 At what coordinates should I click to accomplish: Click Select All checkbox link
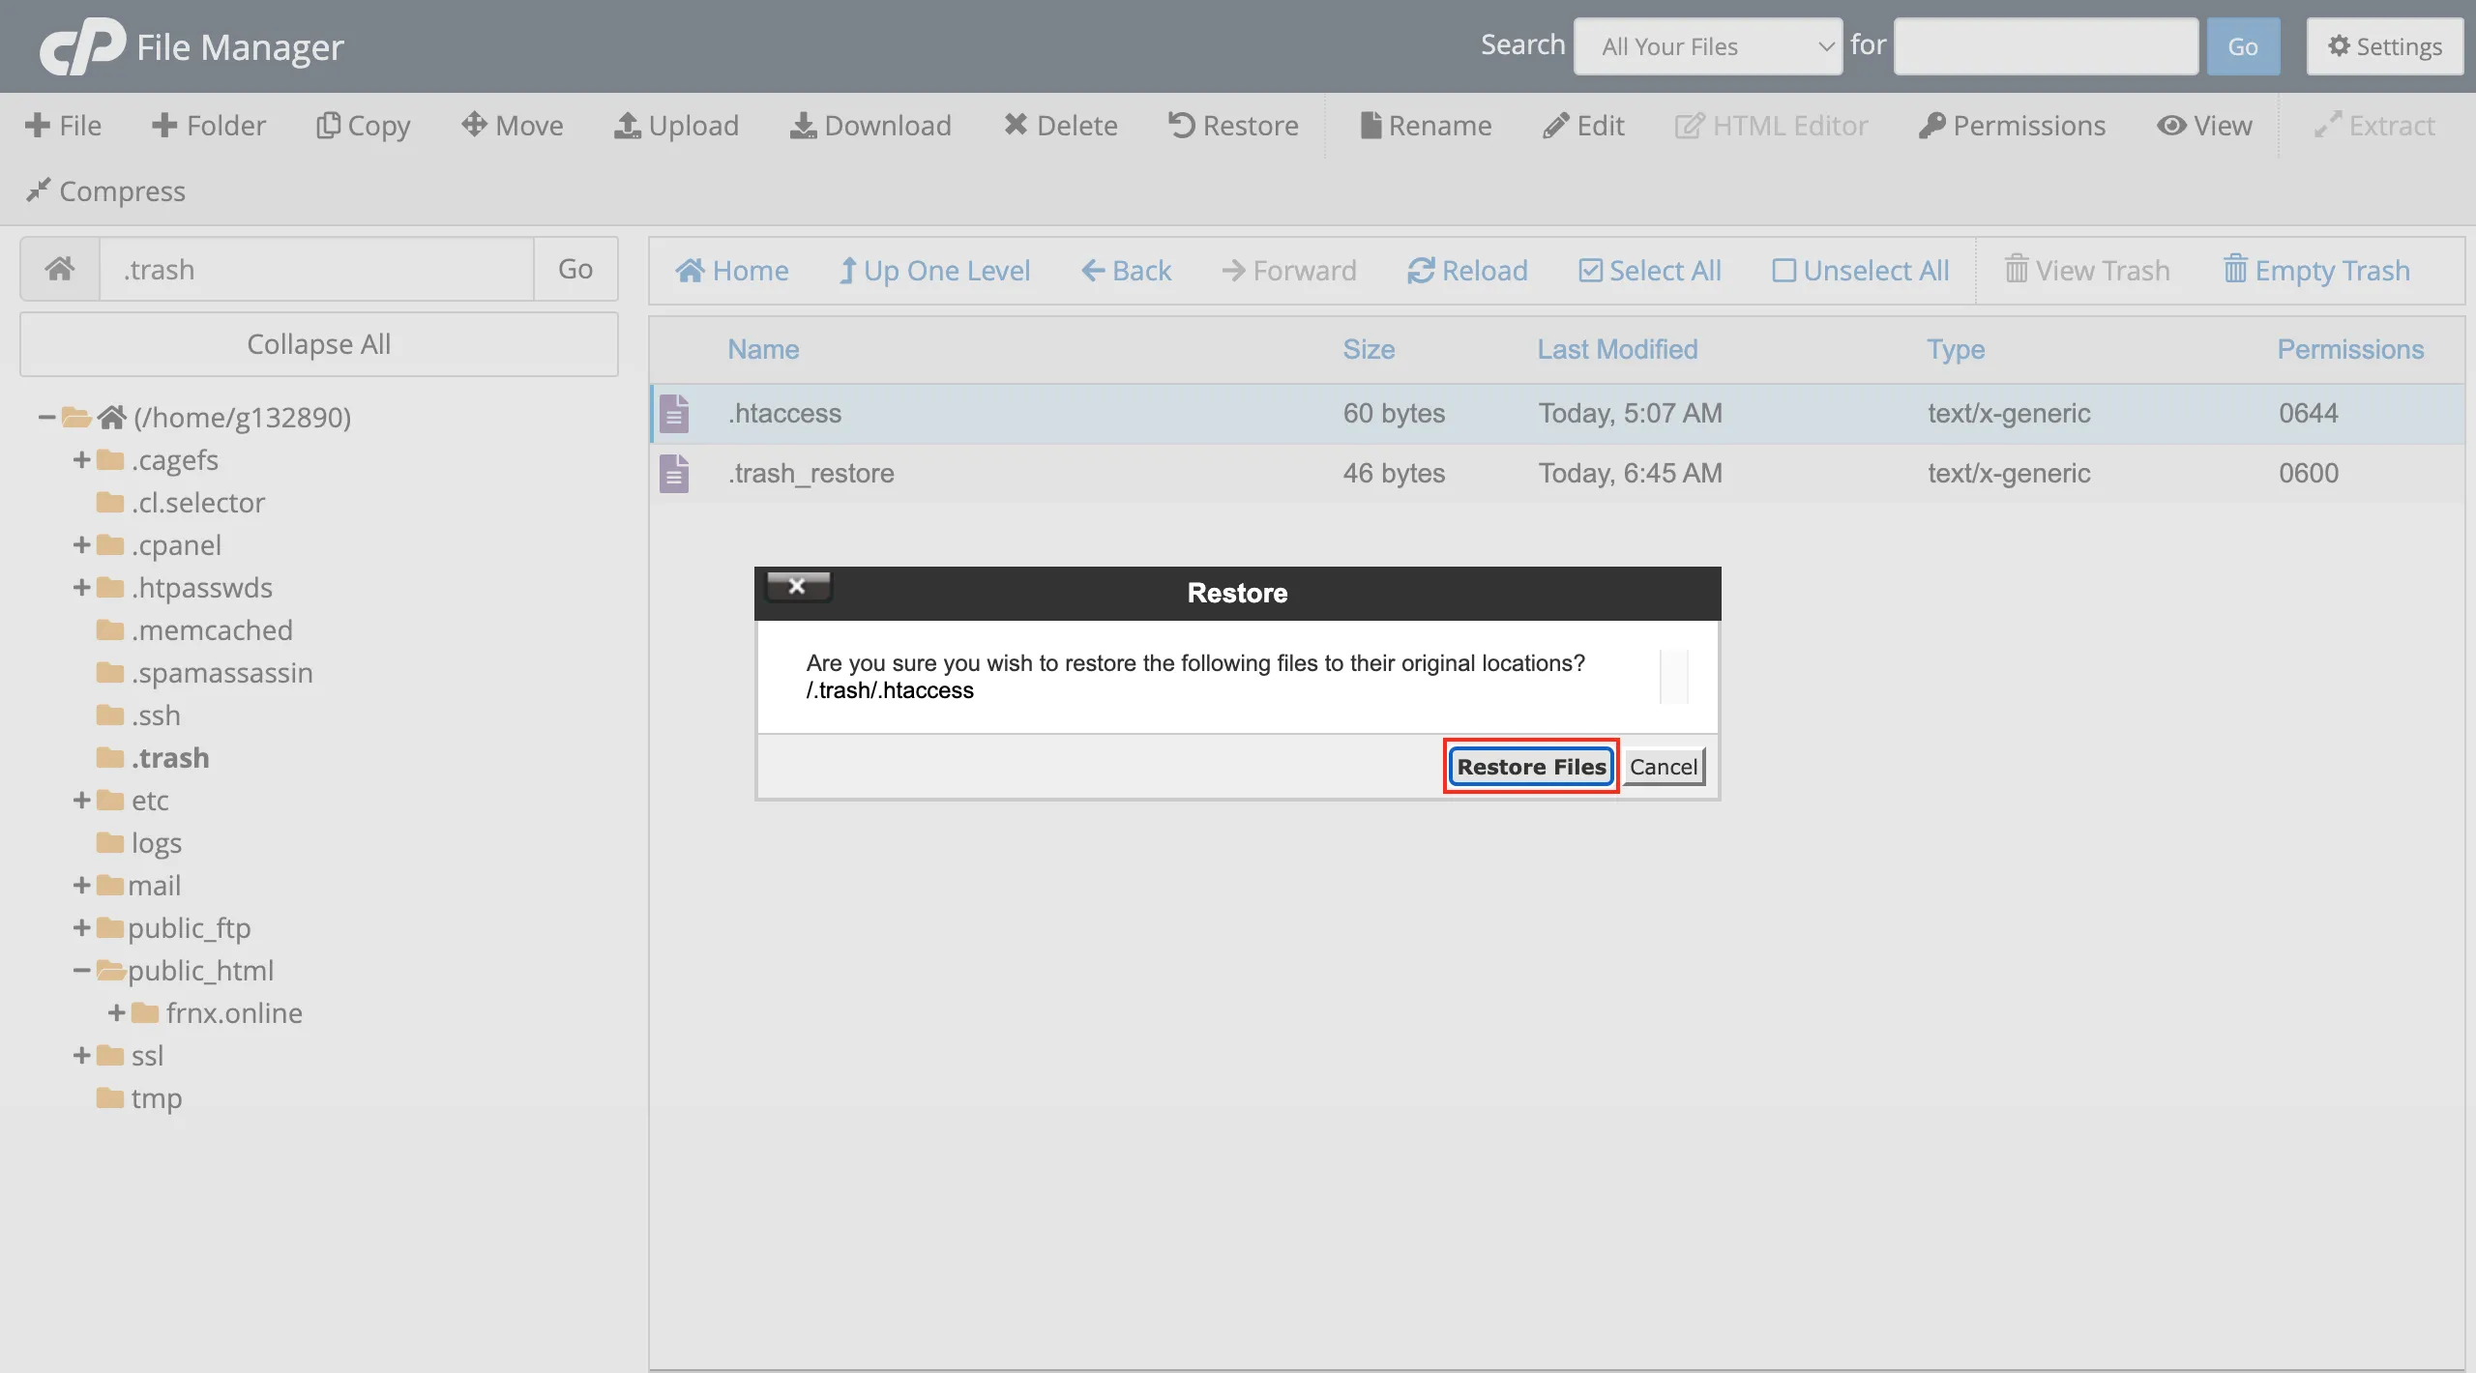pos(1650,270)
